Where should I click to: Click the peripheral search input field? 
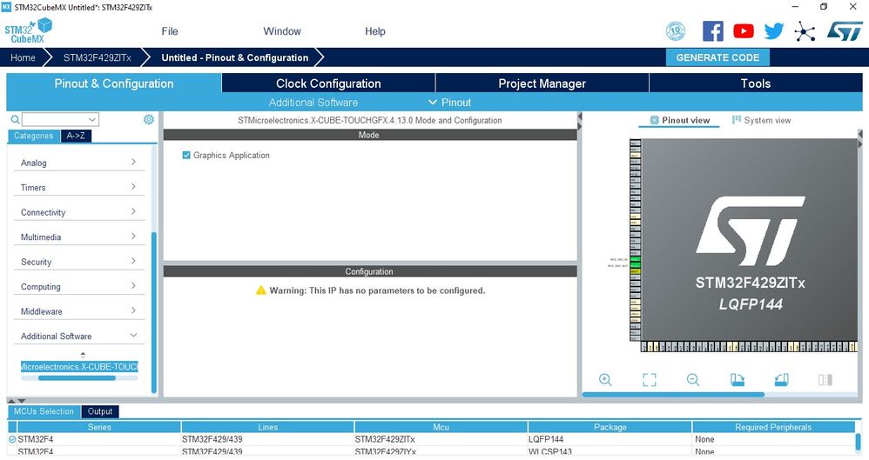[56, 120]
